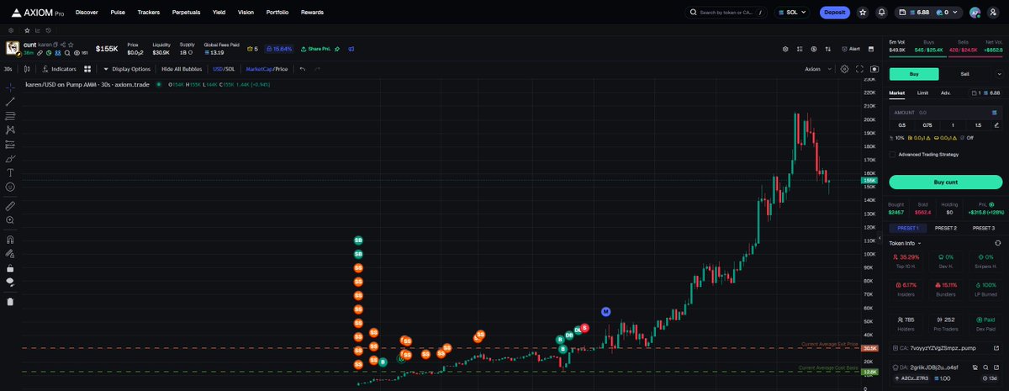Open chart settings gear near Axiom dropdown
This screenshot has height=391, width=1009.
point(844,69)
